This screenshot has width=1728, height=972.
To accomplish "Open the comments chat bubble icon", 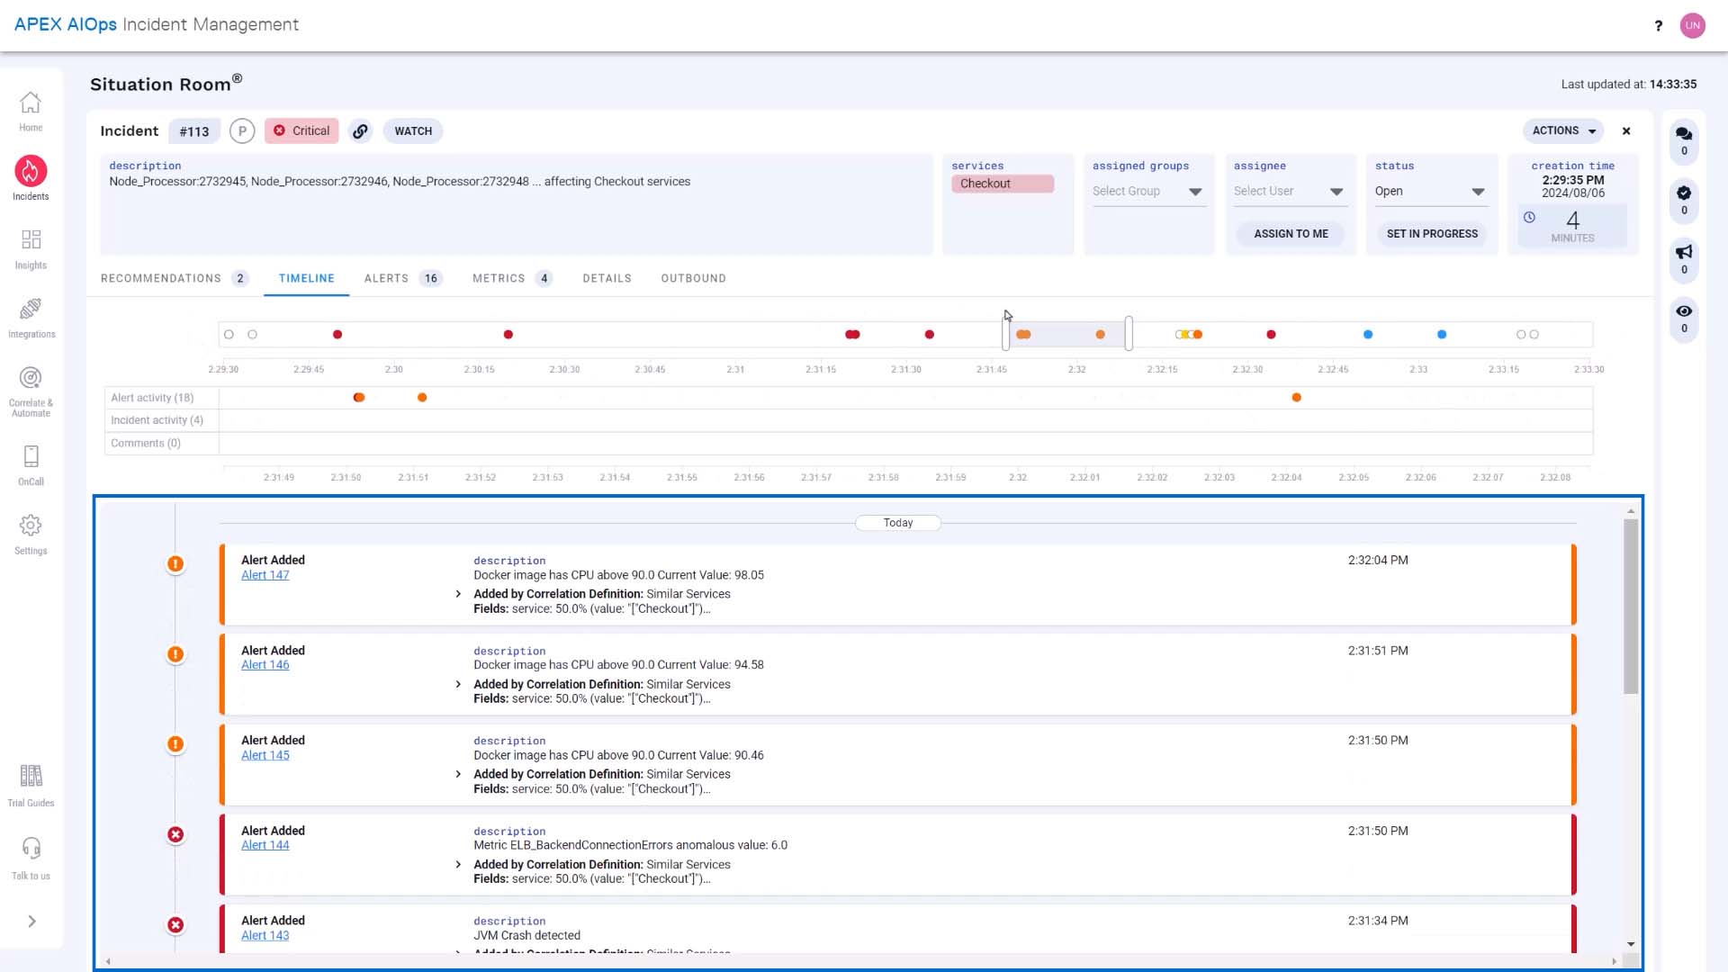I will click(x=1684, y=134).
